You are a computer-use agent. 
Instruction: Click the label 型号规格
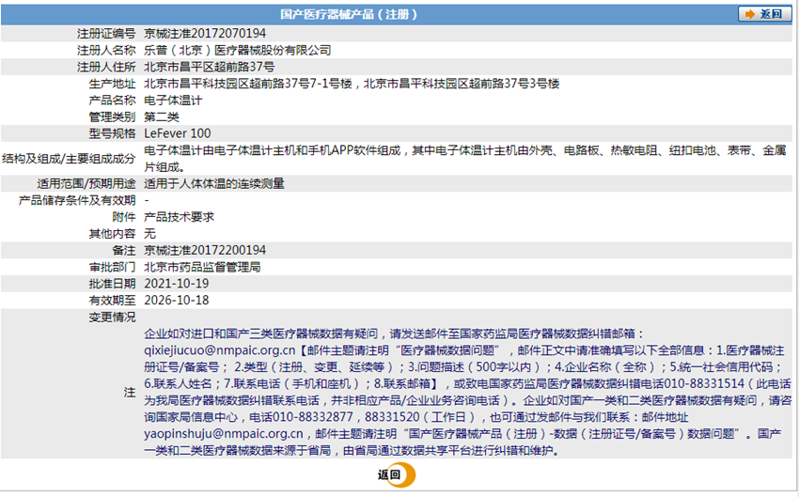point(112,133)
